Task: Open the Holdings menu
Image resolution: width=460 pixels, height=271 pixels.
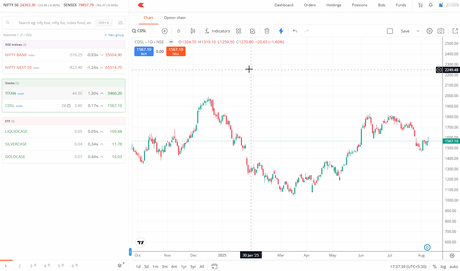Action: (334, 5)
